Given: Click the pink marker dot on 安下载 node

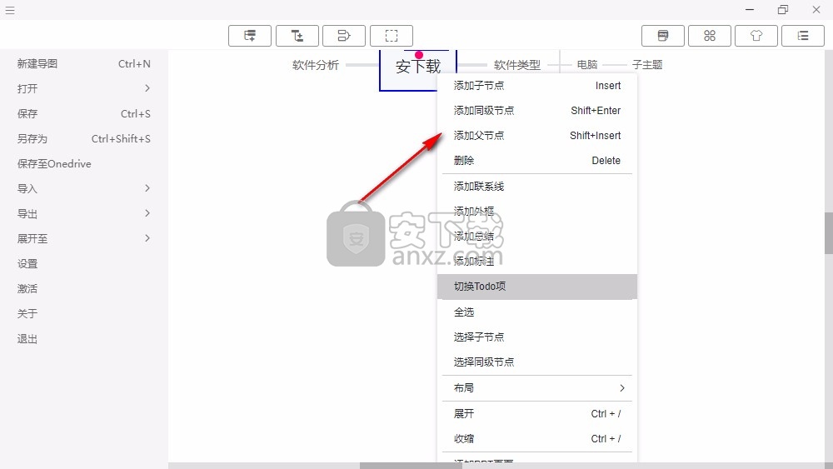Looking at the screenshot, I should tap(419, 54).
